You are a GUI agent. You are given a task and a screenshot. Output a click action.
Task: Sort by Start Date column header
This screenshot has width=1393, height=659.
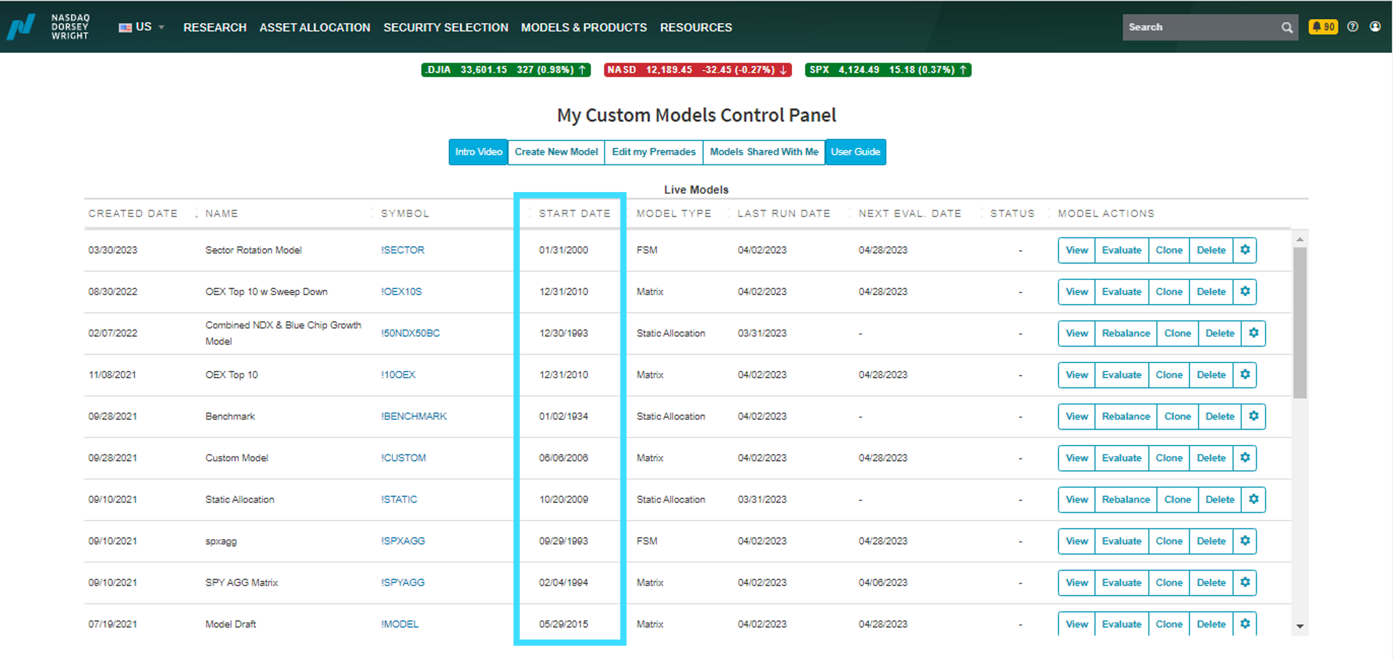point(574,213)
